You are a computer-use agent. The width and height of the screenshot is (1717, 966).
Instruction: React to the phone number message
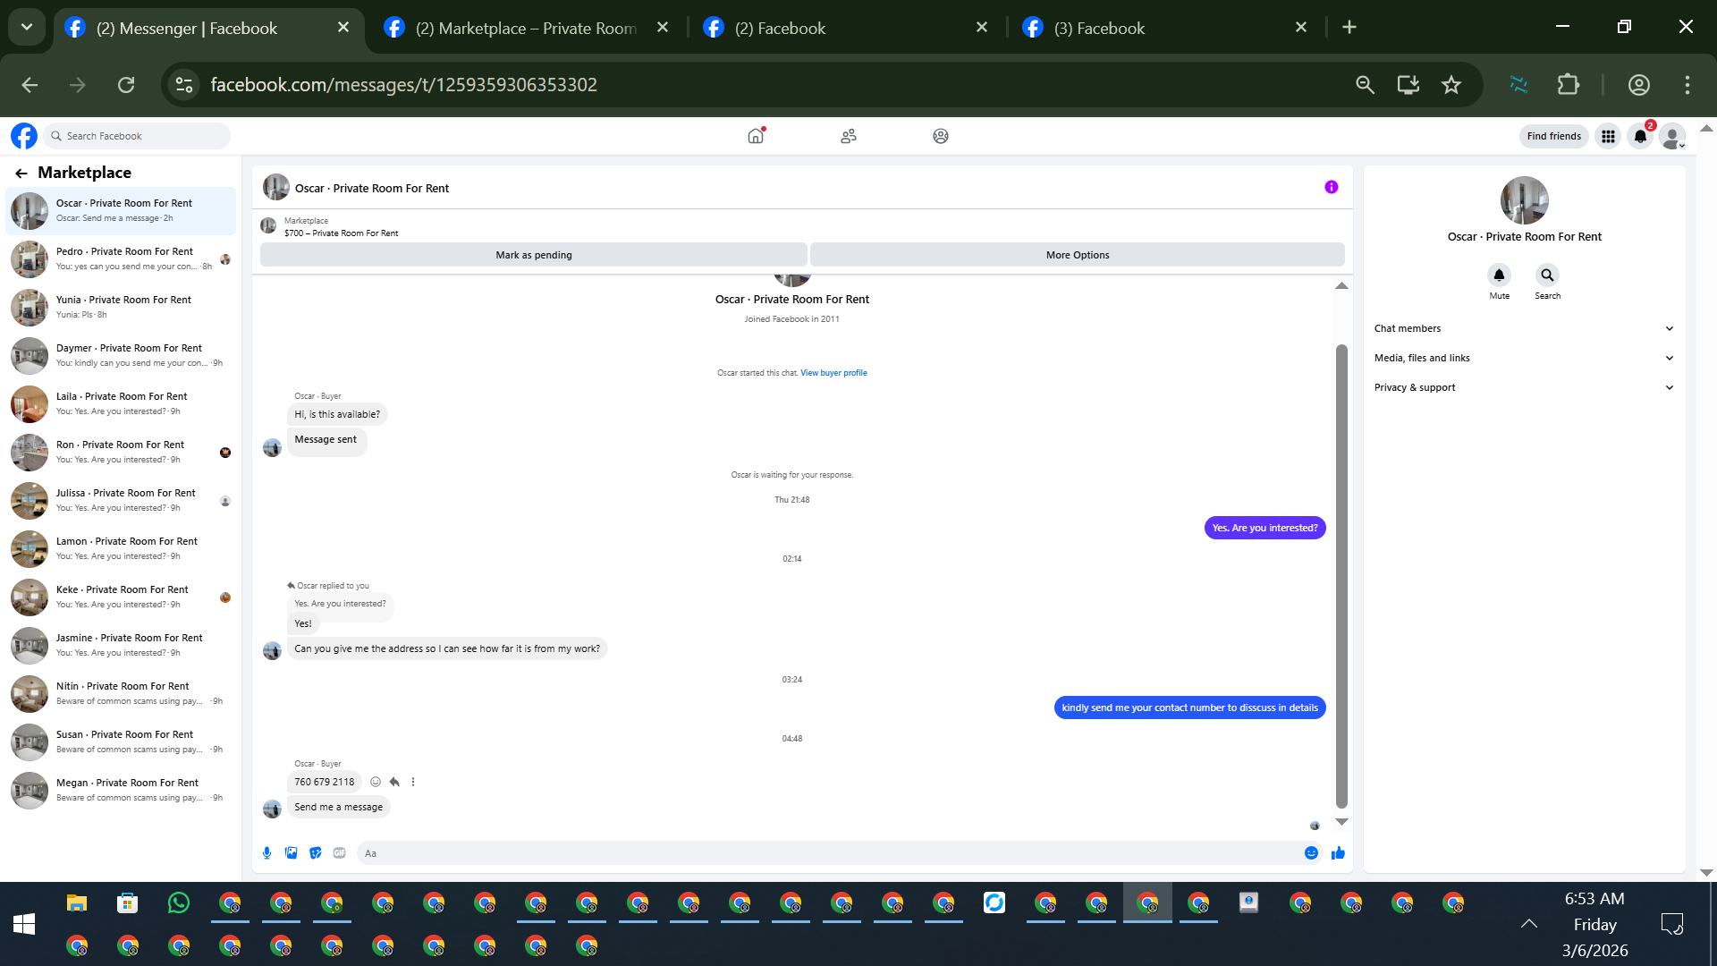(376, 782)
